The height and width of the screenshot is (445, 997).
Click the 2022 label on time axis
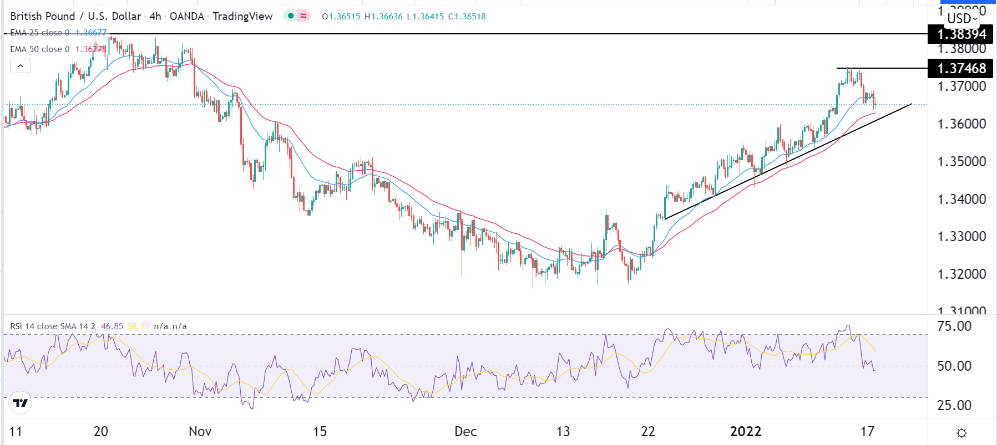pyautogui.click(x=746, y=432)
